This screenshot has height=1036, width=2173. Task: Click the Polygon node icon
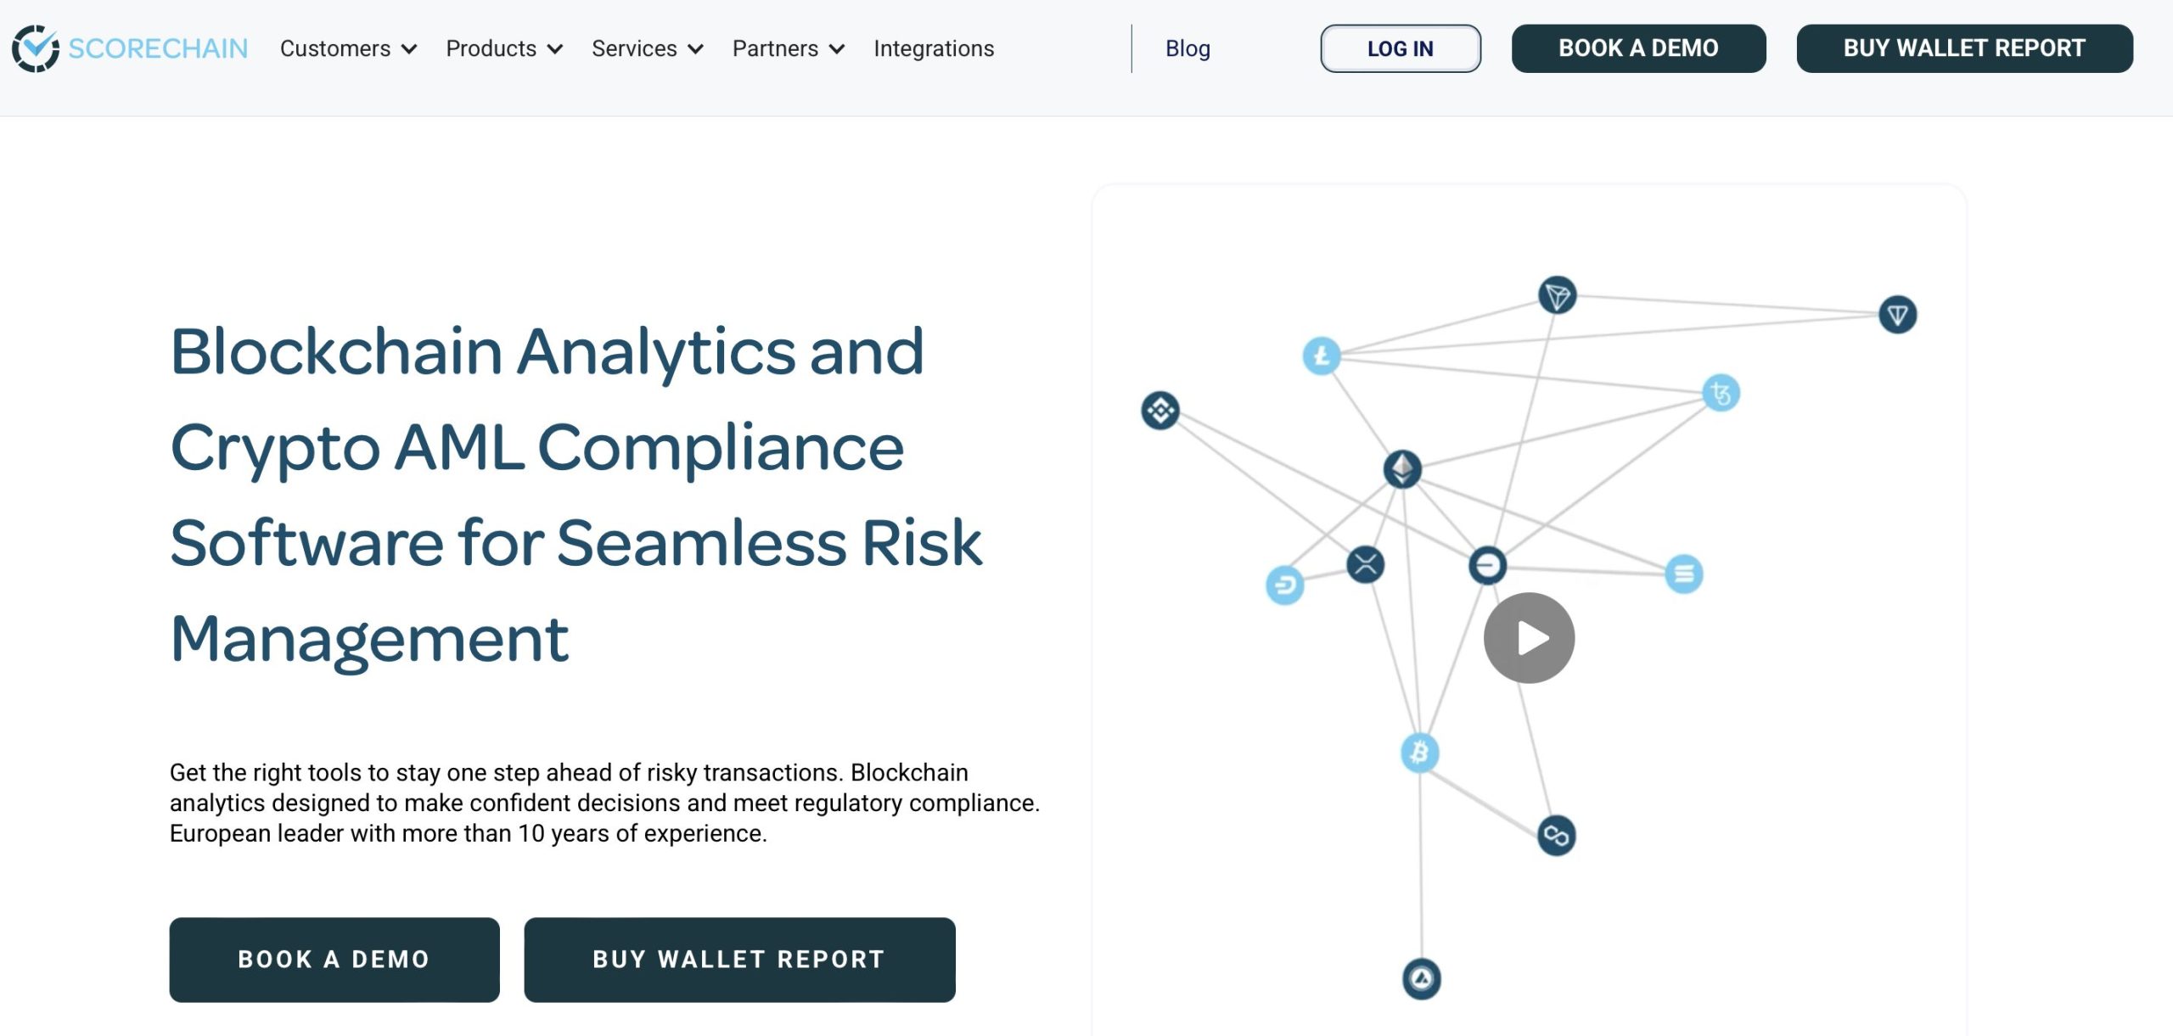pos(1556,836)
